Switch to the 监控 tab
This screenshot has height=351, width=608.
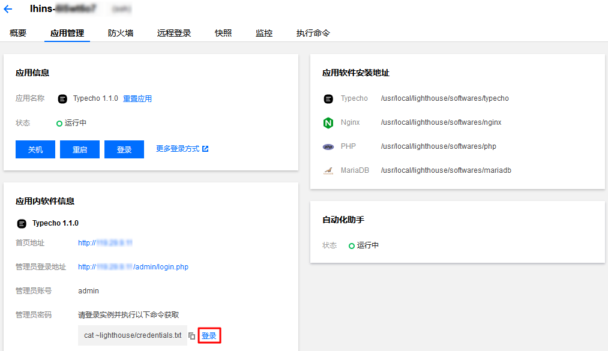263,33
